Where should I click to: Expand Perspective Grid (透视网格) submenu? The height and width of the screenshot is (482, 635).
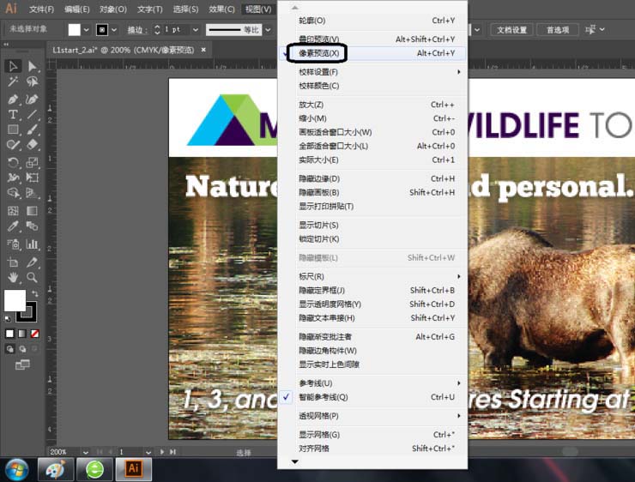pyautogui.click(x=372, y=416)
